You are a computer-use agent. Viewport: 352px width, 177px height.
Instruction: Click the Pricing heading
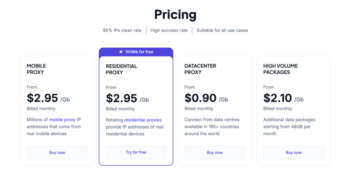[x=175, y=14]
